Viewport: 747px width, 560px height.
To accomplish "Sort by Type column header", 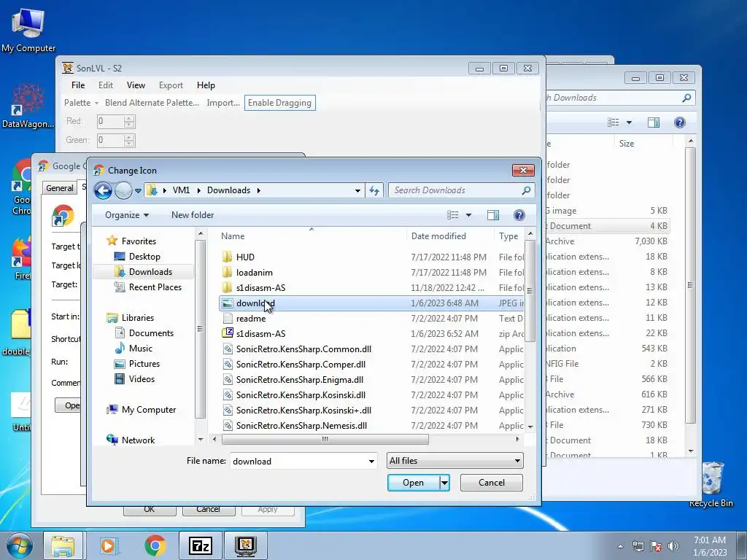I will (x=508, y=236).
